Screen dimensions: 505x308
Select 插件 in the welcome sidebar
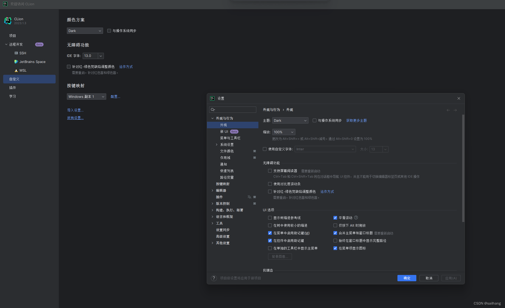[12, 87]
